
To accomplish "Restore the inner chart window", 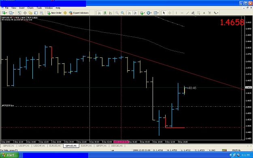I will click(x=247, y=8).
